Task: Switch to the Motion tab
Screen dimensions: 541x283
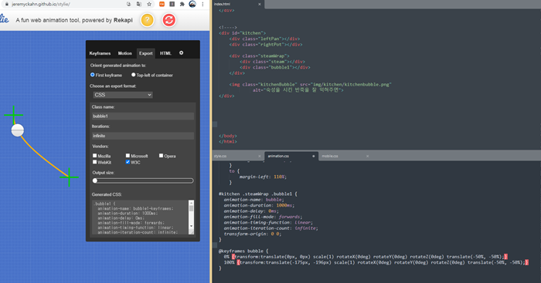Action: pos(125,53)
